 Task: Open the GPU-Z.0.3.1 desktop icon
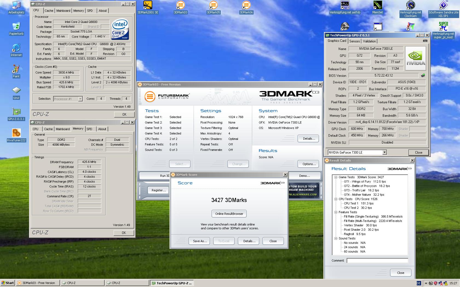pos(16,114)
